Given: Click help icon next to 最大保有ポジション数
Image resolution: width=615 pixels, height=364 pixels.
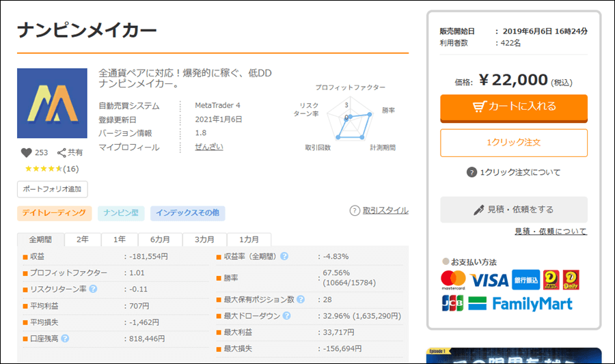Looking at the screenshot, I should click(301, 300).
